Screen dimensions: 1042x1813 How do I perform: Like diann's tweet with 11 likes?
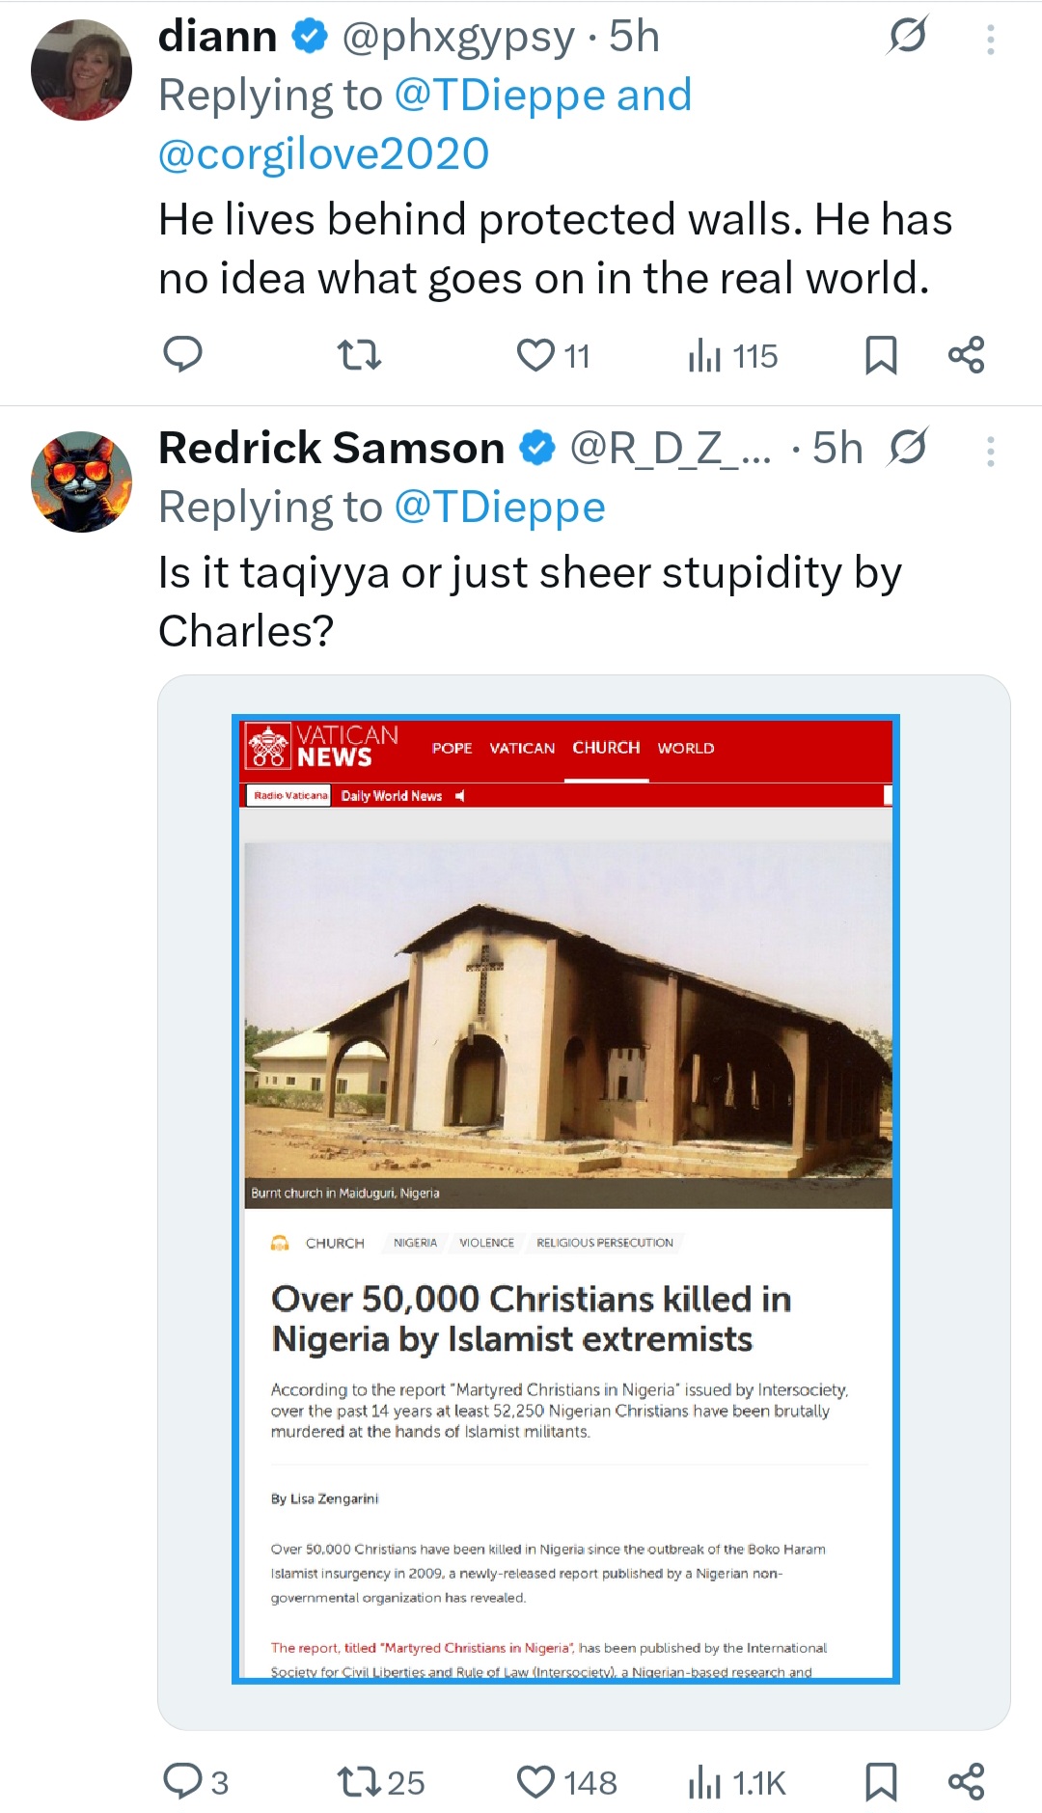pos(536,355)
